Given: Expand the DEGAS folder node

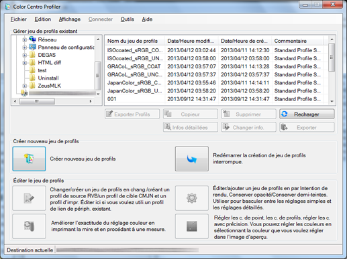Looking at the screenshot, I should point(25,56).
